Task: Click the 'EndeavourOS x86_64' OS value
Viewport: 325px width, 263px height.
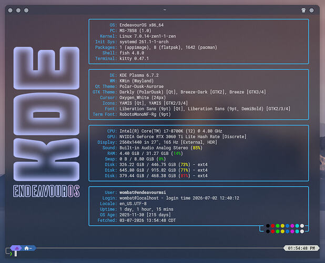Action: (141, 25)
